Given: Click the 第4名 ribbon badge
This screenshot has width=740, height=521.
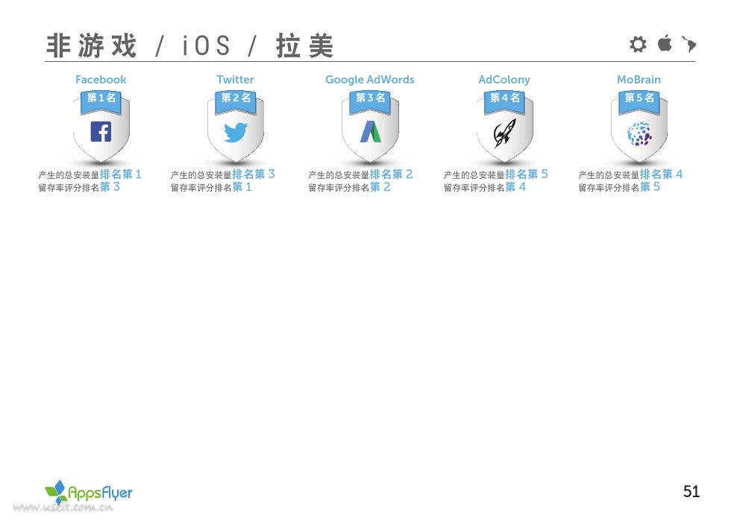Looking at the screenshot, I should 504,101.
